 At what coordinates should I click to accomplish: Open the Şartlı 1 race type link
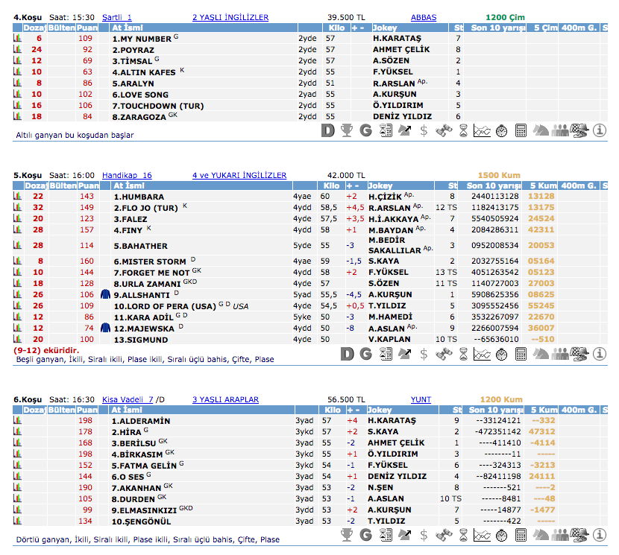[117, 17]
